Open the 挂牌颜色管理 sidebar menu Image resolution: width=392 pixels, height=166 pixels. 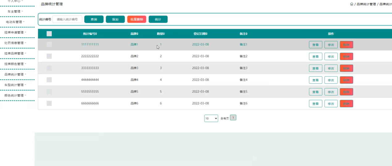(x=15, y=64)
